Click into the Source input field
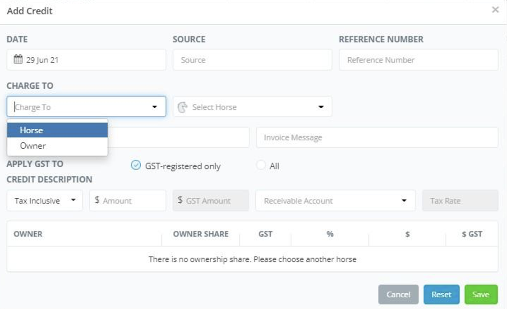The width and height of the screenshot is (507, 309). [252, 60]
